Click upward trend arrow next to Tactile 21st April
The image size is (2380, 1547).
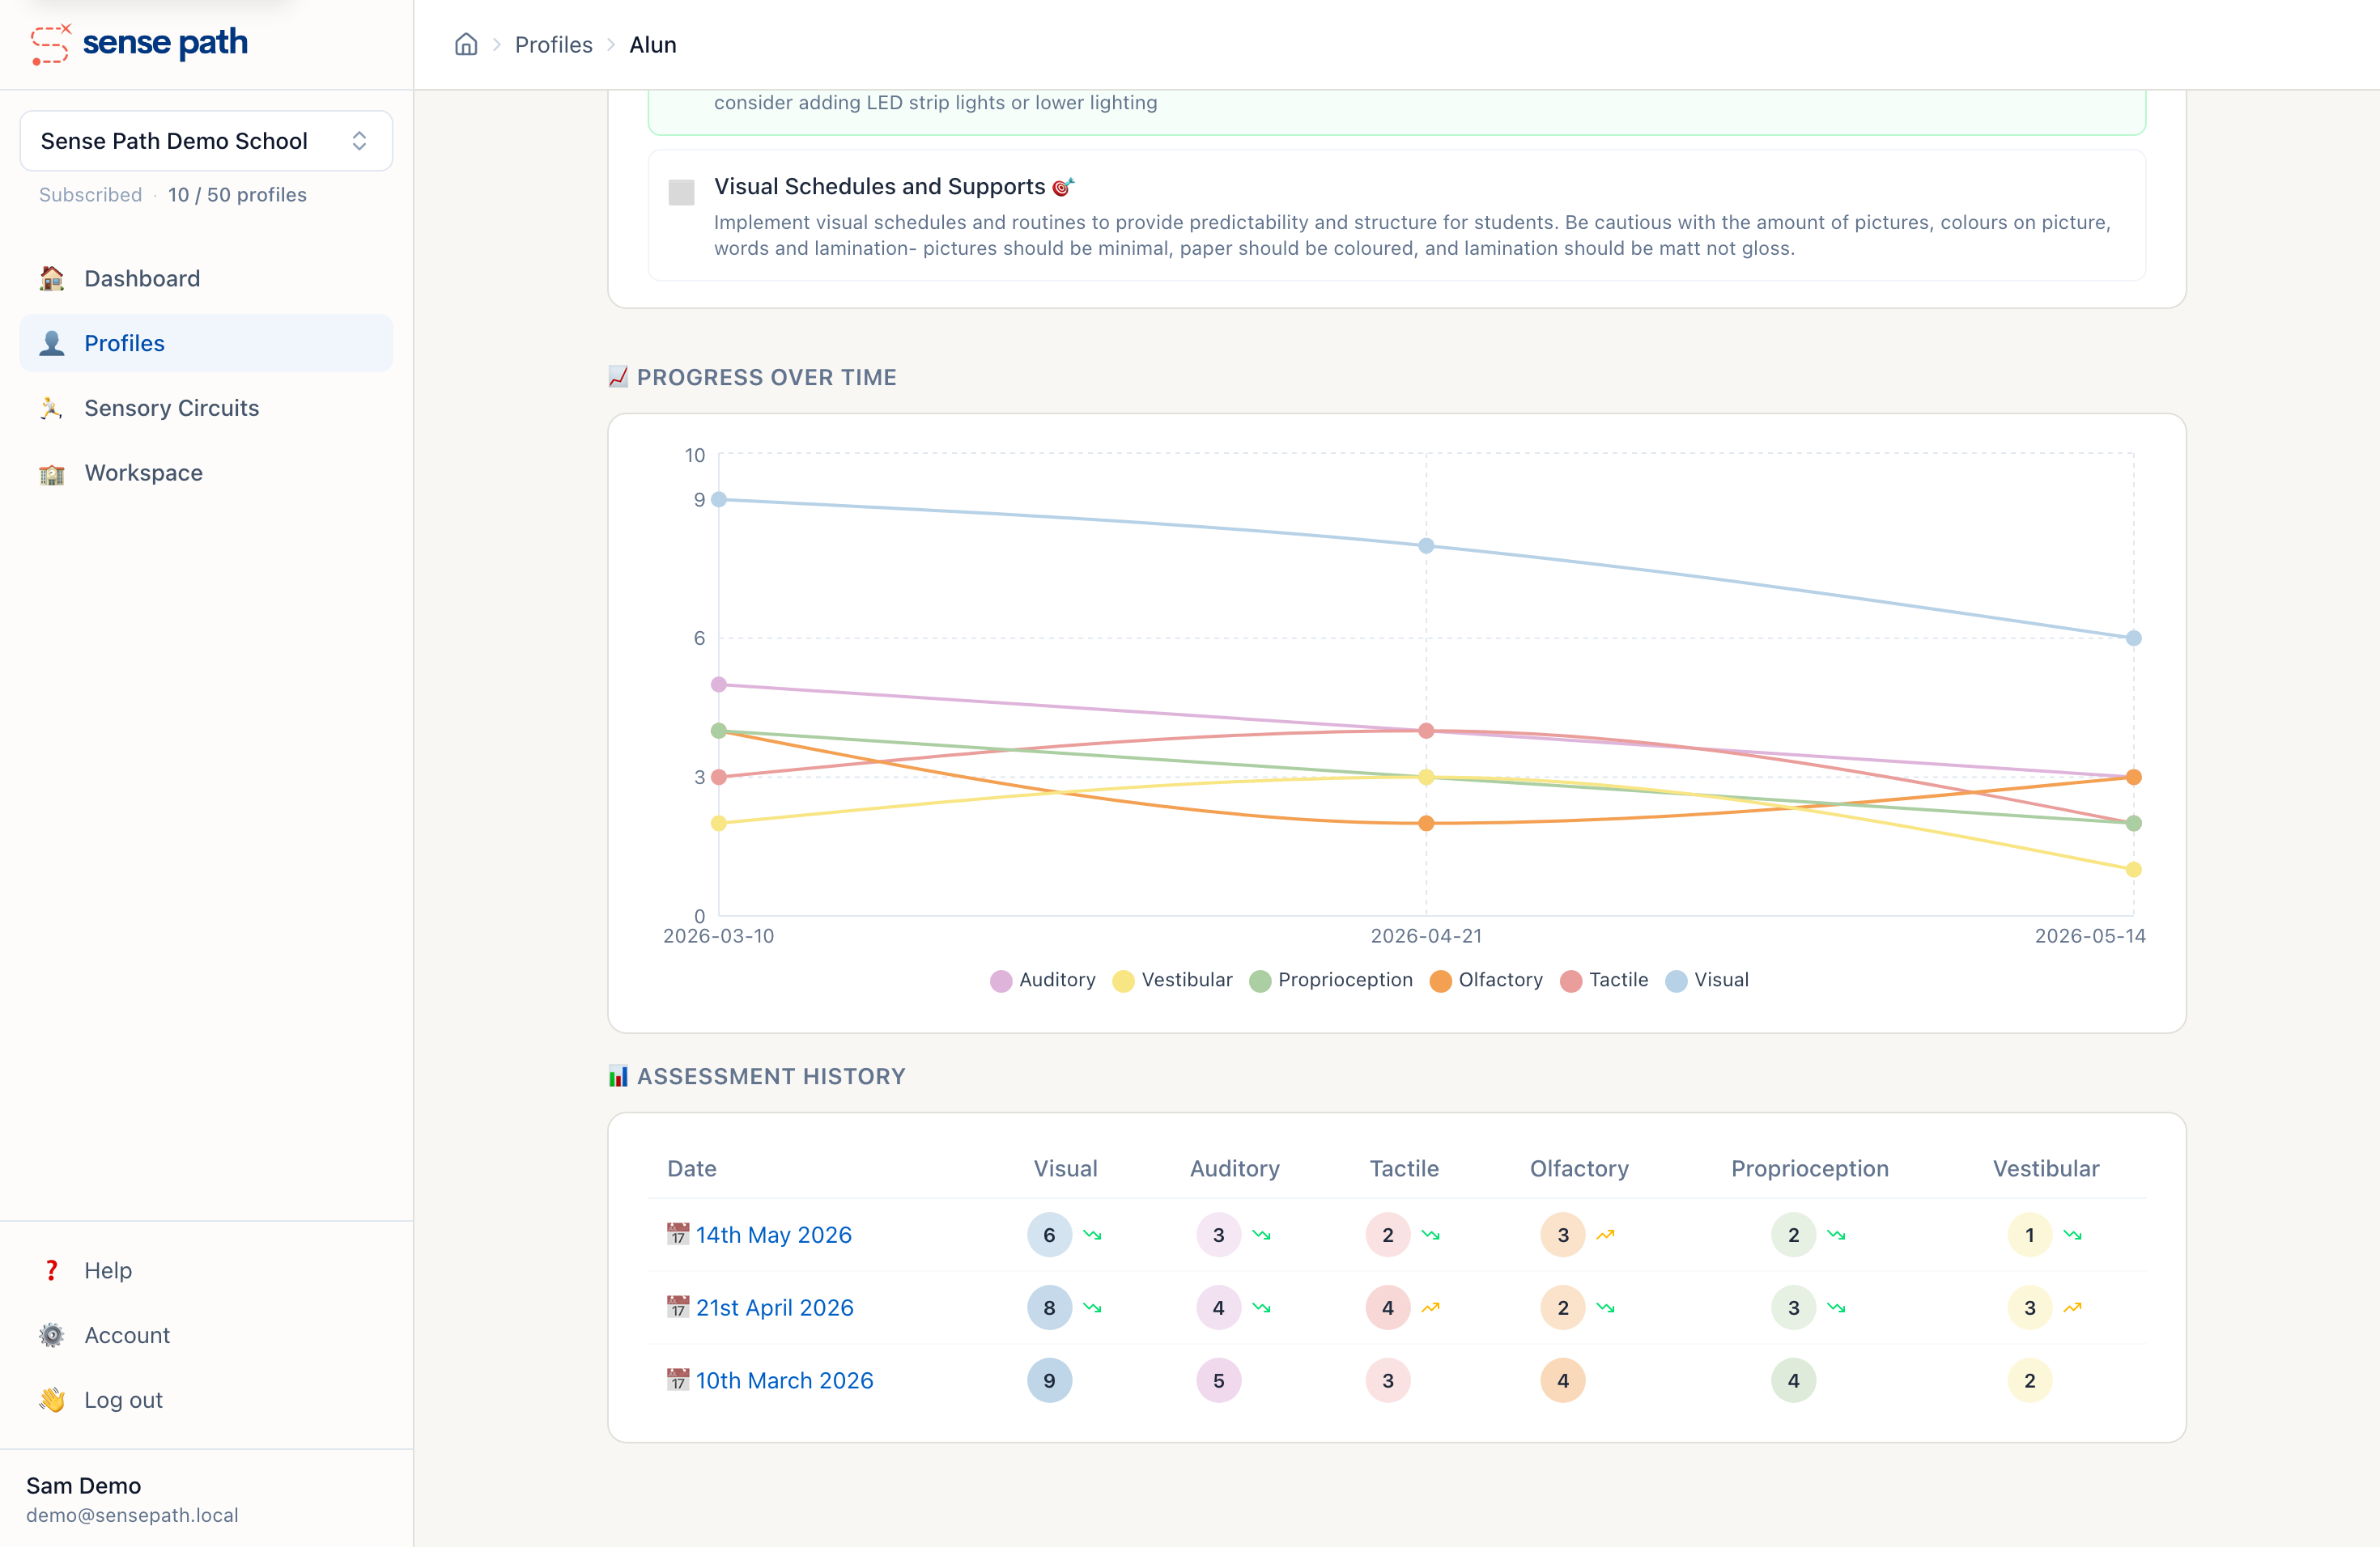click(1431, 1308)
